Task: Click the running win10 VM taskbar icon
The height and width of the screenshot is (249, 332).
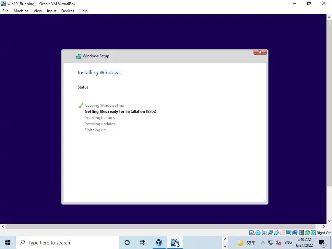Action: (x=175, y=243)
